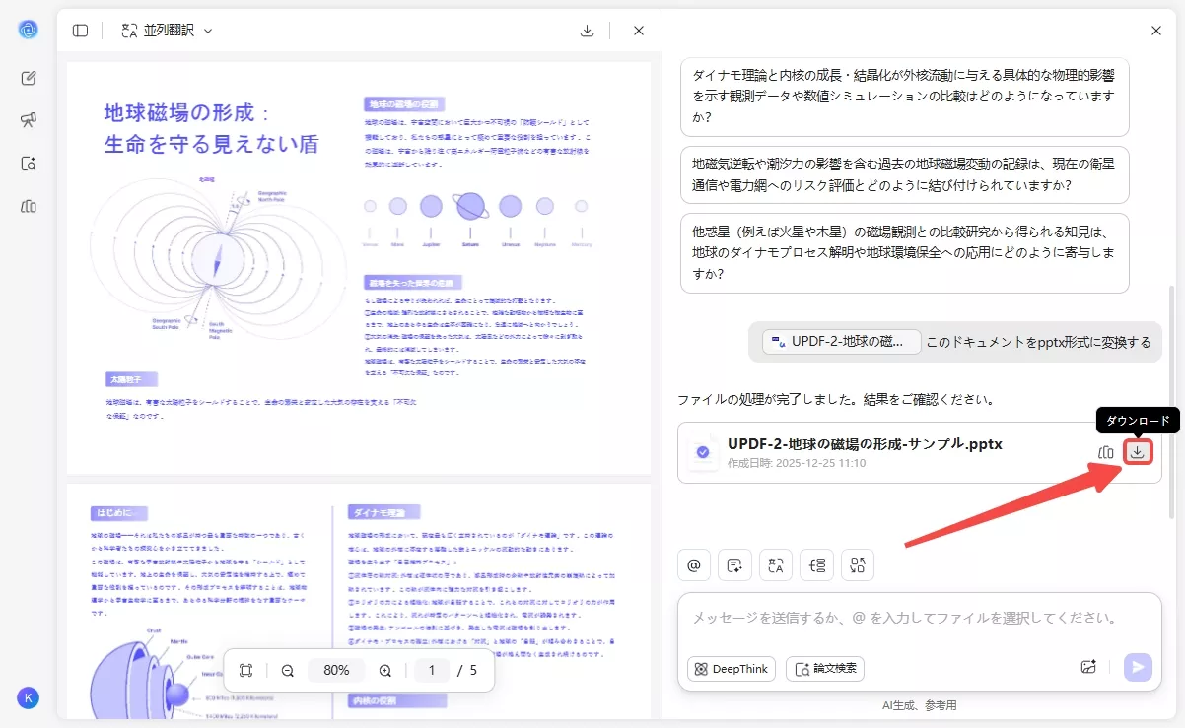Screen dimensions: 1185x728
Task: Click the @ file mention icon
Action: click(693, 564)
